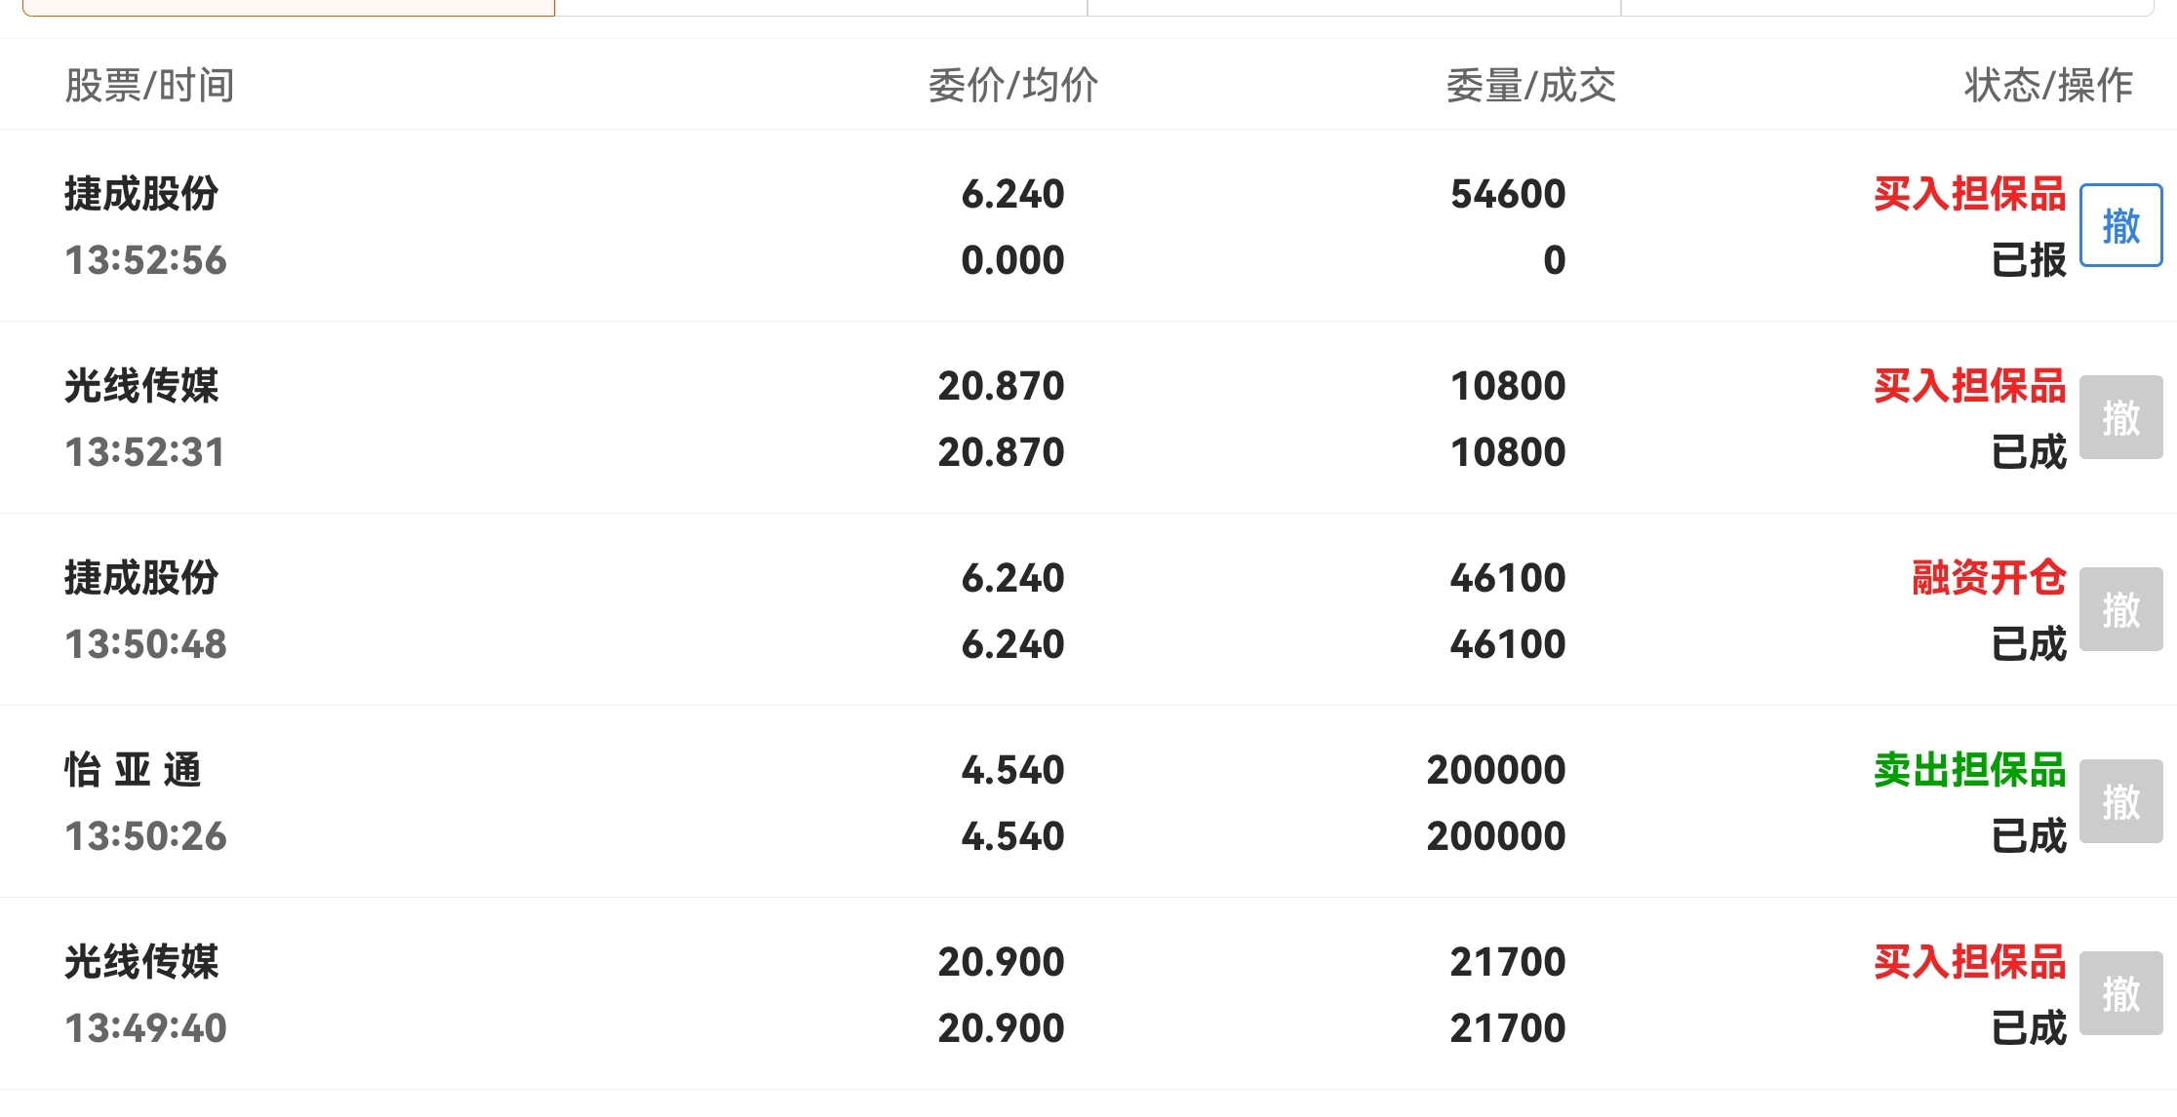Select the highlighted tab at top left
2177x1117 pixels.
289,8
